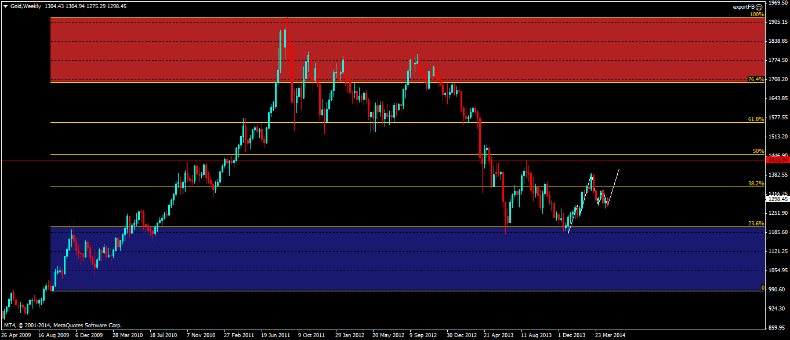
Task: Click the 859.95 price on the scale
Action: (777, 327)
